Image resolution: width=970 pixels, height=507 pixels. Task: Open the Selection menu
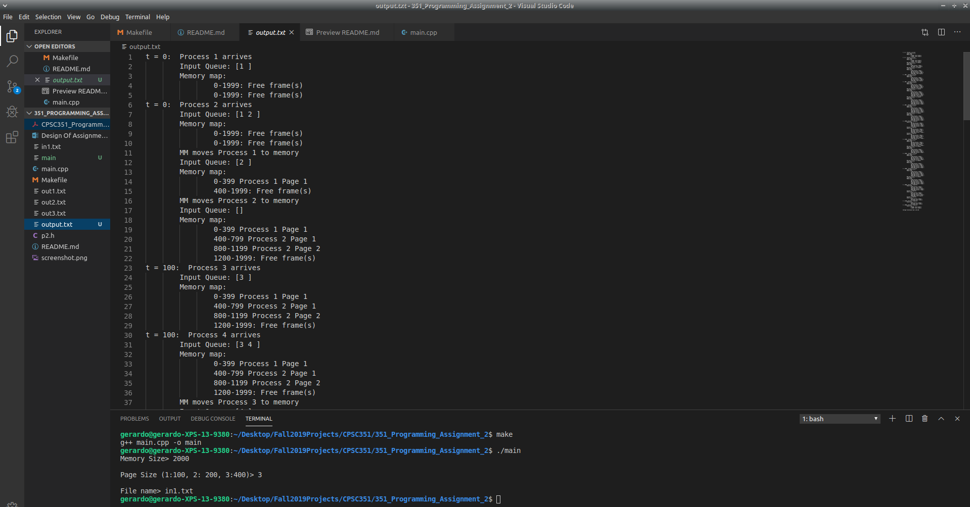click(48, 17)
